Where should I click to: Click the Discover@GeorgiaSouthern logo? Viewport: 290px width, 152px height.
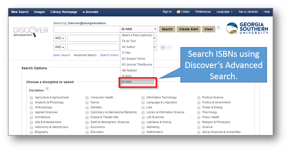(x=31, y=31)
